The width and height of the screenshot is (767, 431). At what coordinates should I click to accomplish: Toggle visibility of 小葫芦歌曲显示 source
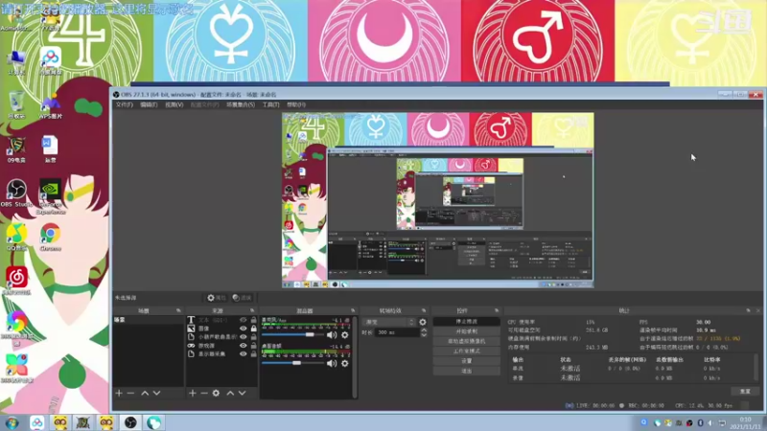coord(244,337)
